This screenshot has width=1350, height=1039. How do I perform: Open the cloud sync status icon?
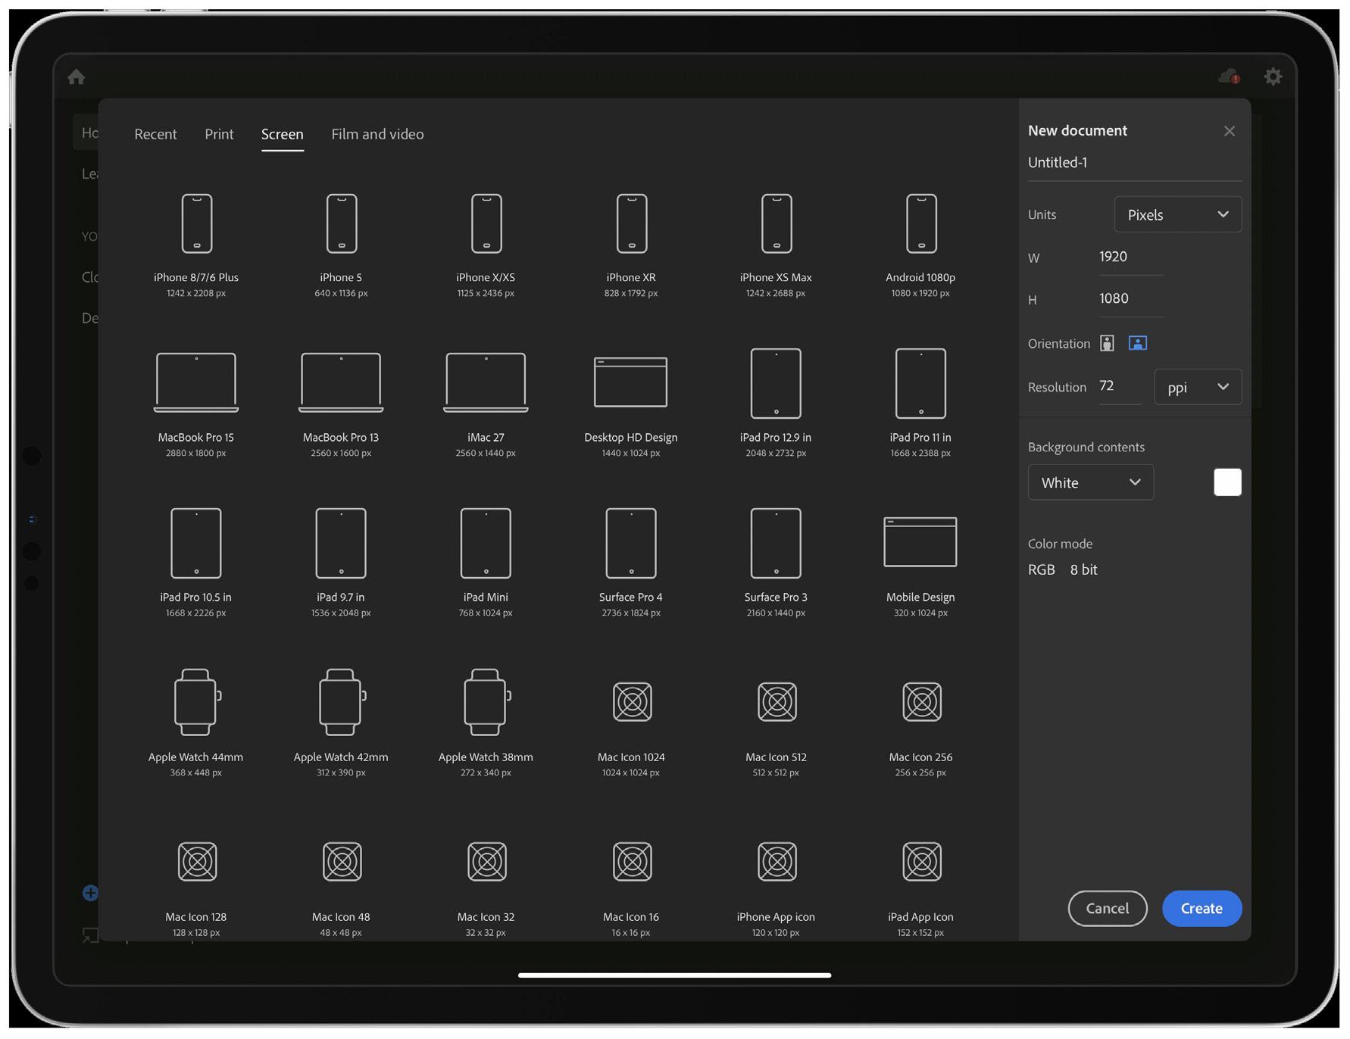point(1229,76)
